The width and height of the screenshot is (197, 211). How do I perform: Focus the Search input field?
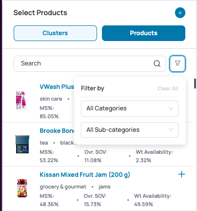click(x=90, y=63)
